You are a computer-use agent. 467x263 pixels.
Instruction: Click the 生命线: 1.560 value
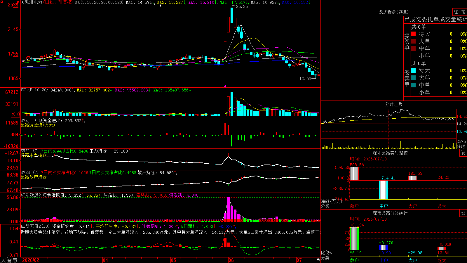[x=119, y=195]
